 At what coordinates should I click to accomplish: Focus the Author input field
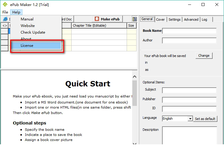point(189,40)
